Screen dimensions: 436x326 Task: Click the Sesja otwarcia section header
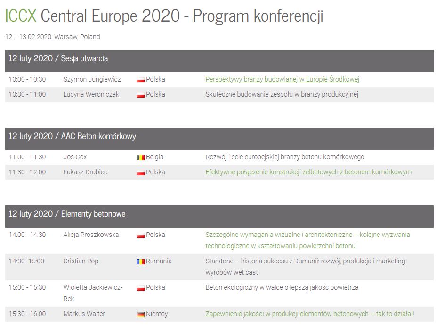click(x=219, y=61)
